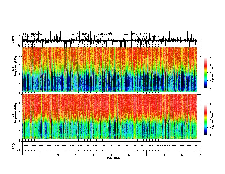
Task: Click the 'ch.3(V)' waveform axis label
Action: click(x=14, y=146)
